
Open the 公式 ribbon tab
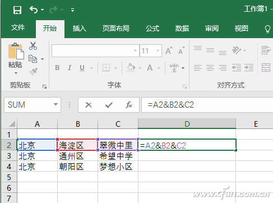pos(152,29)
